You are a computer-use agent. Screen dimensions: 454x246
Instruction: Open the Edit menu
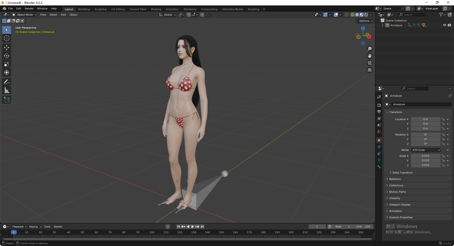click(x=19, y=8)
